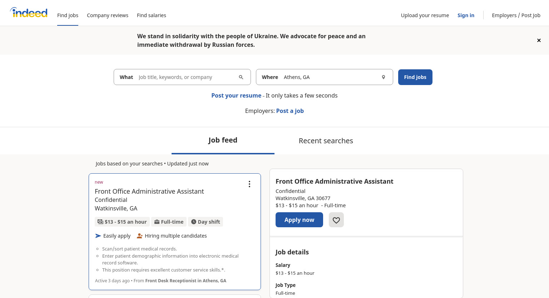Image resolution: width=549 pixels, height=298 pixels.
Task: Click the briefcase icon next to Full-time
Action: (157, 222)
